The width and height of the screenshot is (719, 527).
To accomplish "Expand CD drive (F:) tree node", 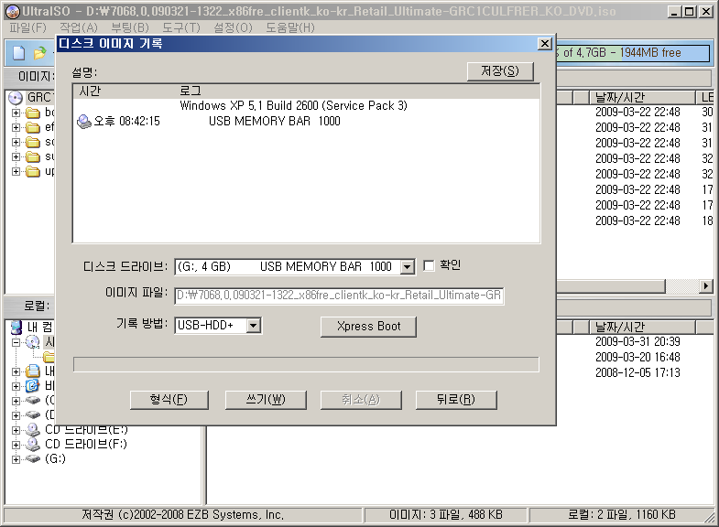I will (x=16, y=445).
